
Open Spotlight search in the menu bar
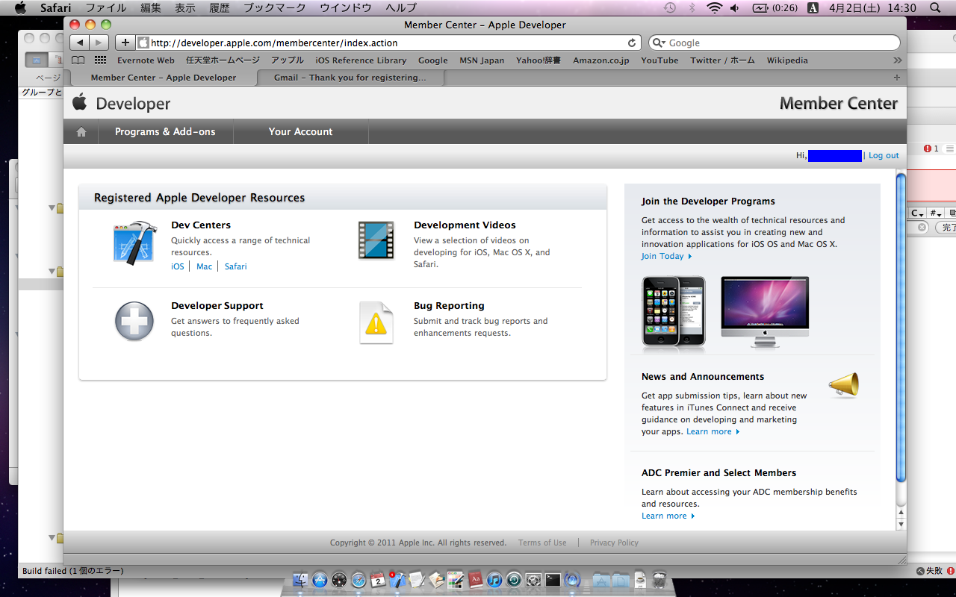[x=935, y=8]
